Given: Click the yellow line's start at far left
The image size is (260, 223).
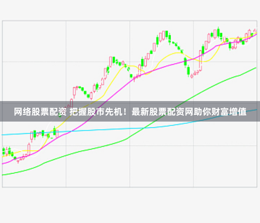Looking at the screenshot, I should click(x=3, y=156).
